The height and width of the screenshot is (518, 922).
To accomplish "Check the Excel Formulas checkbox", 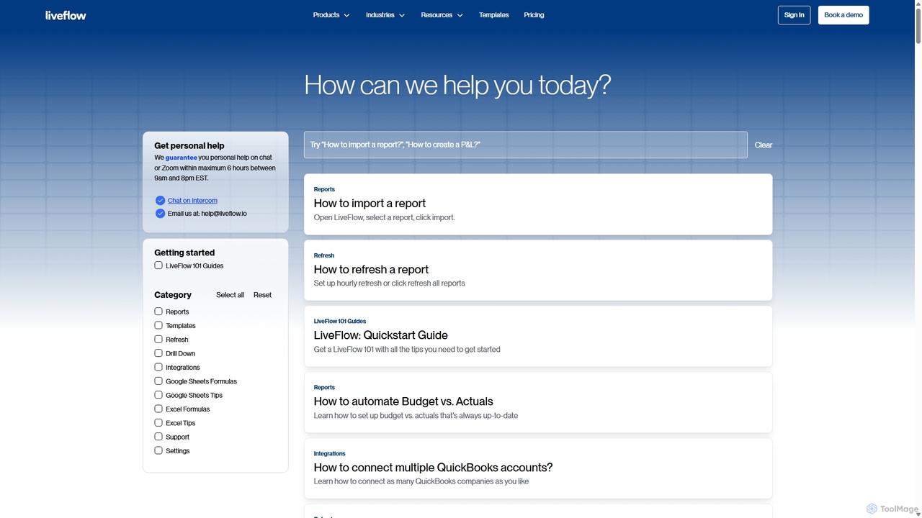I will (x=158, y=409).
